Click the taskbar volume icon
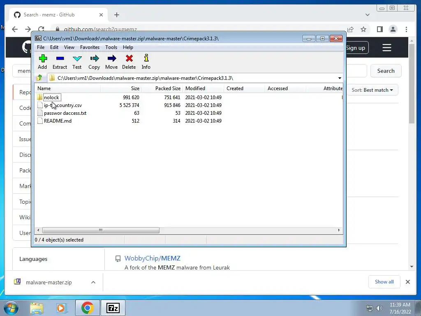 point(379,308)
